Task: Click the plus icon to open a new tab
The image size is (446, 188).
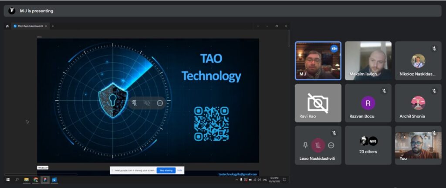Action: click(53, 26)
